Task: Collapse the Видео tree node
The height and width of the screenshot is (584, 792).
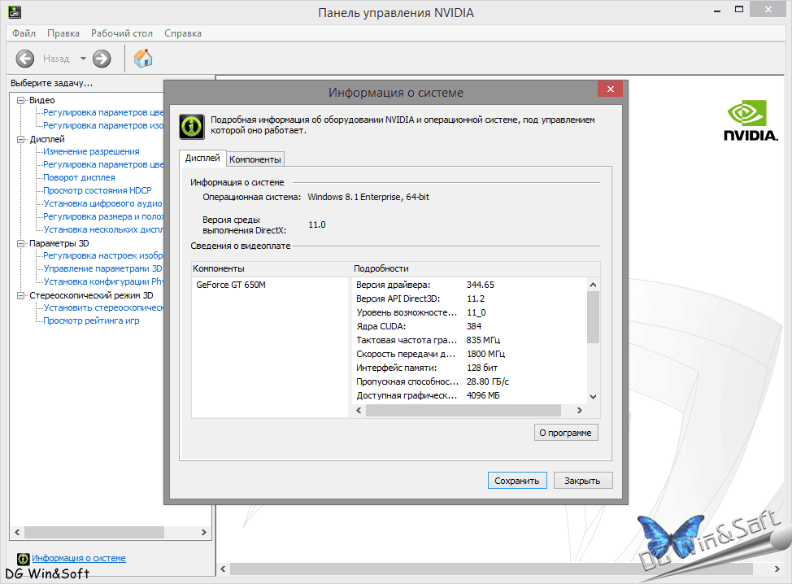Action: click(x=20, y=101)
